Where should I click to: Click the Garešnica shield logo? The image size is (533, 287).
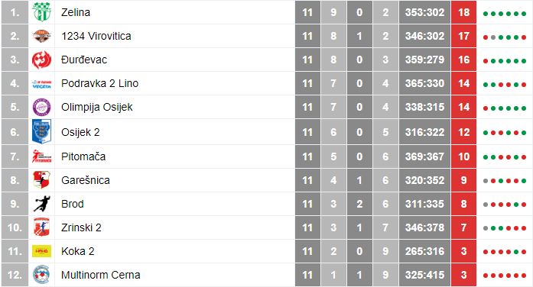(42, 180)
